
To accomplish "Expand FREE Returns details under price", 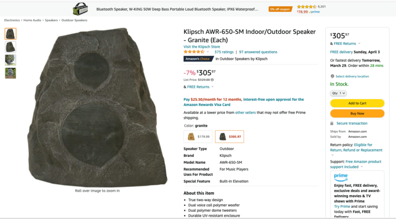I will (x=212, y=87).
